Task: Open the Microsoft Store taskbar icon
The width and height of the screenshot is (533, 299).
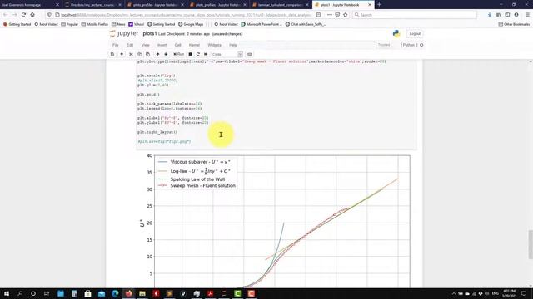Action: (87, 293)
